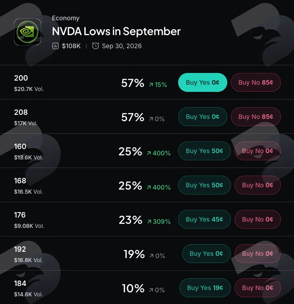Image resolution: width=294 pixels, height=304 pixels.
Task: Click the clock icon by Sep 30, 2026
Action: [96, 46]
